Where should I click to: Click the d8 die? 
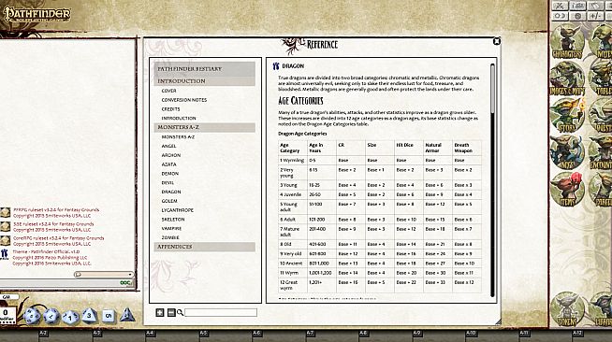click(x=90, y=316)
